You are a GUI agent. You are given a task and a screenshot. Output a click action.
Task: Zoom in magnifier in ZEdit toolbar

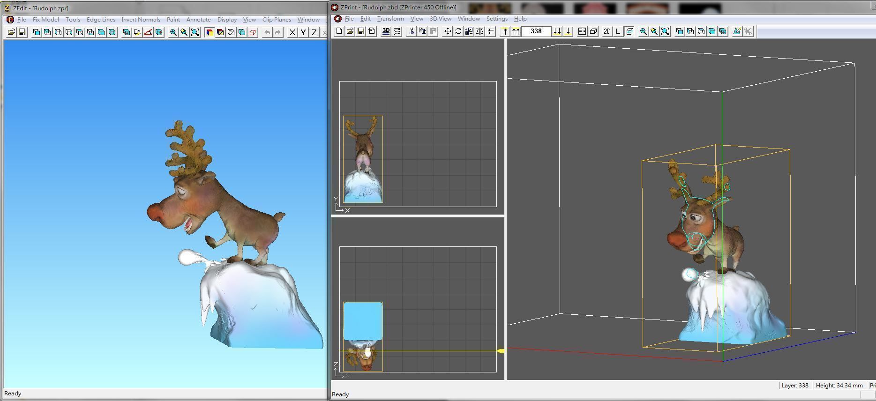coord(173,32)
